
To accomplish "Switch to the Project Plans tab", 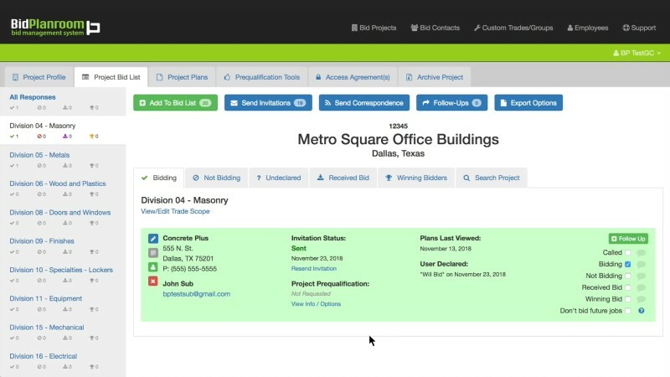I will pos(182,77).
